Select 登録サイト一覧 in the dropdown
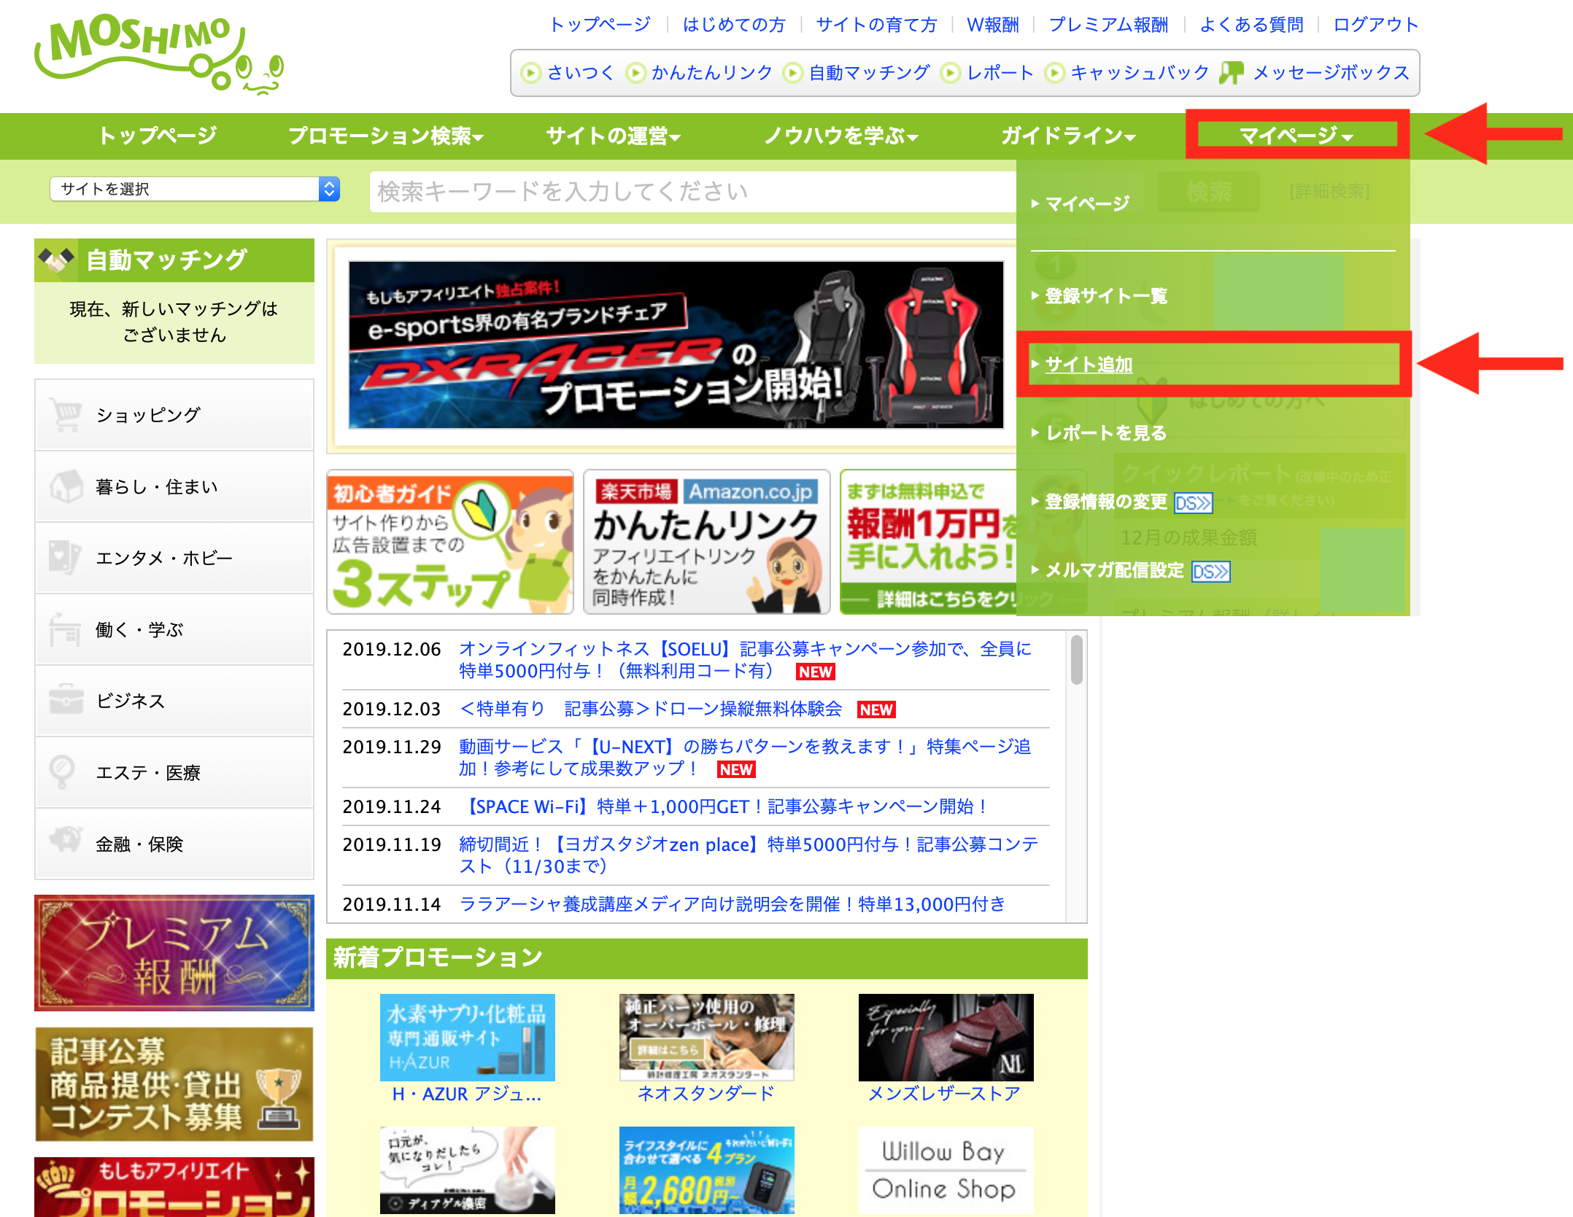 pos(1106,296)
